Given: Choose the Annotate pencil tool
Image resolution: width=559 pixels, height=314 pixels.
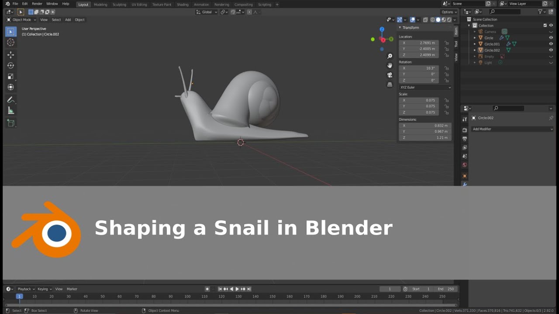Looking at the screenshot, I should tap(11, 100).
